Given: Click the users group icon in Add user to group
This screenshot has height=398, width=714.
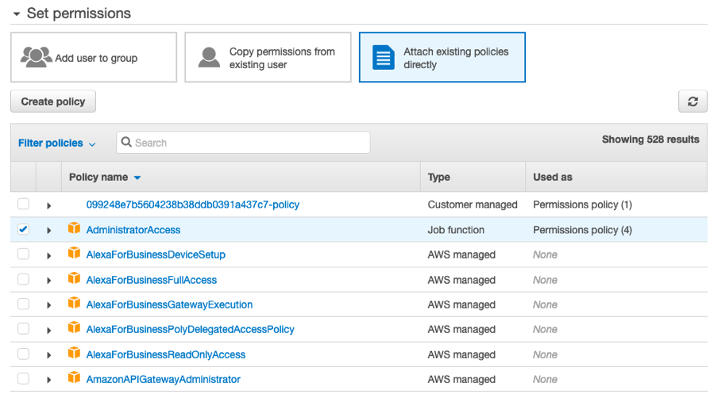Looking at the screenshot, I should 36,57.
